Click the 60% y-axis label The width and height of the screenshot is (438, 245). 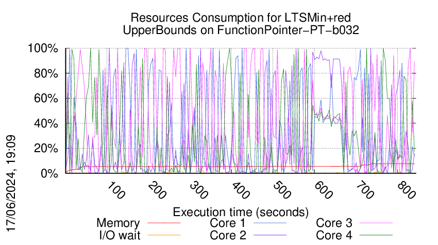pos(46,99)
